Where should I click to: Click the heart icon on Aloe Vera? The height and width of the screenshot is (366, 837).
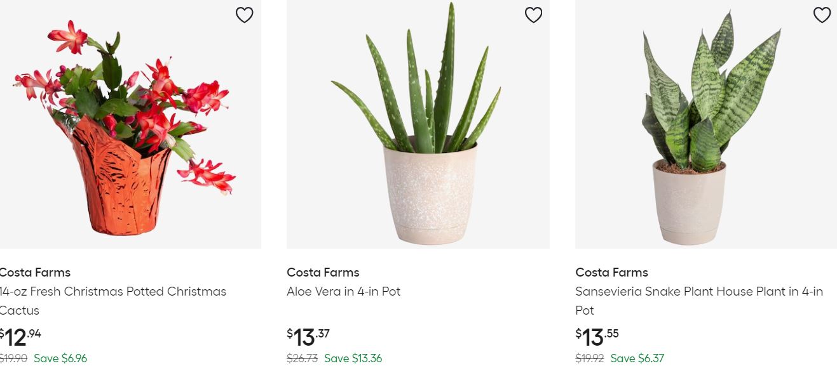[533, 15]
